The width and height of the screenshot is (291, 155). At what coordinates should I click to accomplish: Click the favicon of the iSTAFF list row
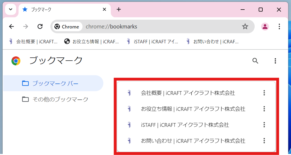(x=129, y=125)
